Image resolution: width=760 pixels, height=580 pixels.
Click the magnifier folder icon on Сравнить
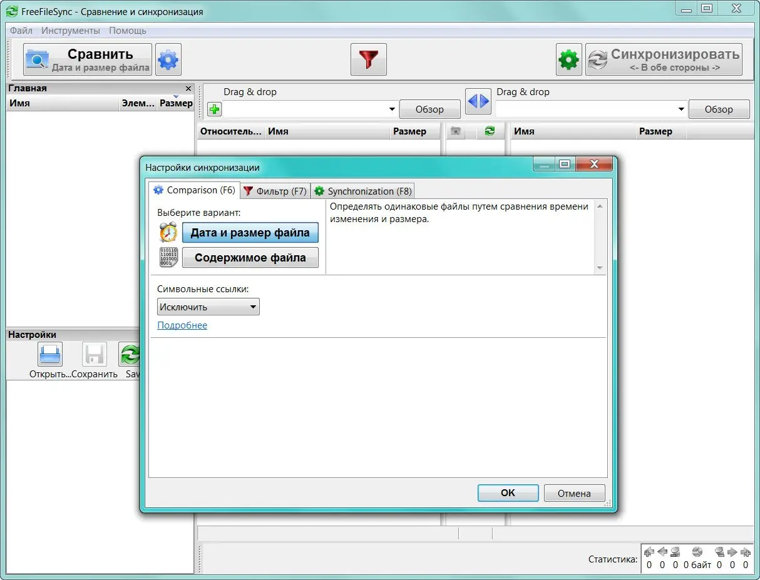pos(37,60)
